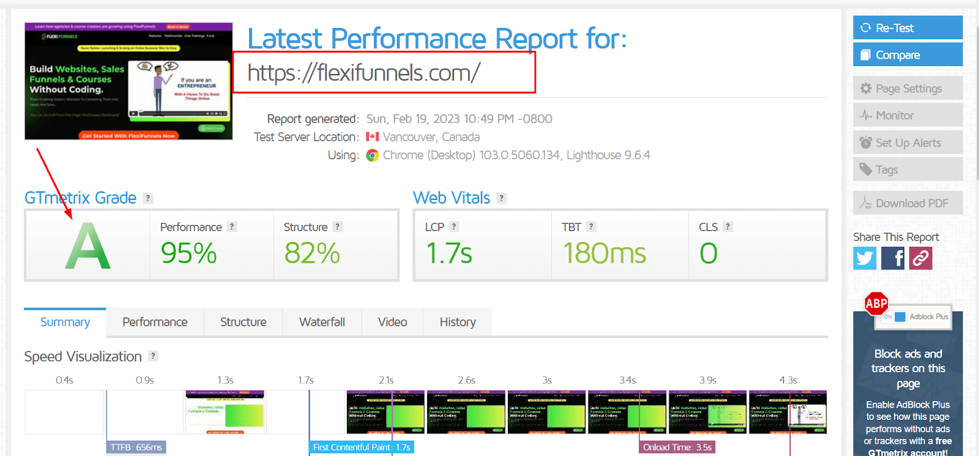The height and width of the screenshot is (456, 979).
Task: Switch to the Structure tab
Action: click(x=243, y=322)
